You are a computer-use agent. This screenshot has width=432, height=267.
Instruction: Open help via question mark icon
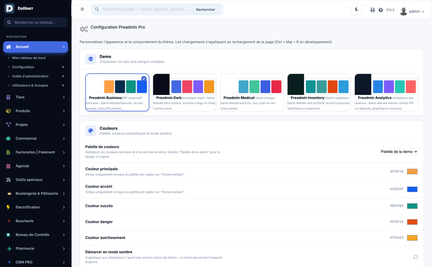[x=381, y=10]
